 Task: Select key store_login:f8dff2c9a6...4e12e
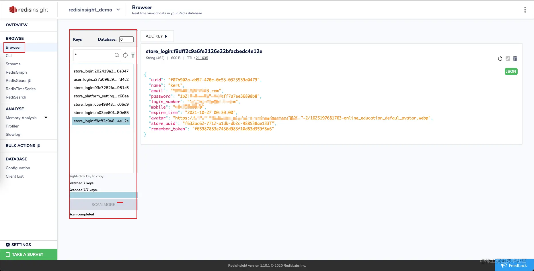(101, 121)
